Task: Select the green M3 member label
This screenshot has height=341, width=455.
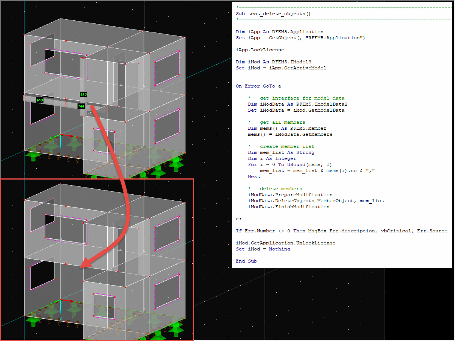Action: [40, 100]
